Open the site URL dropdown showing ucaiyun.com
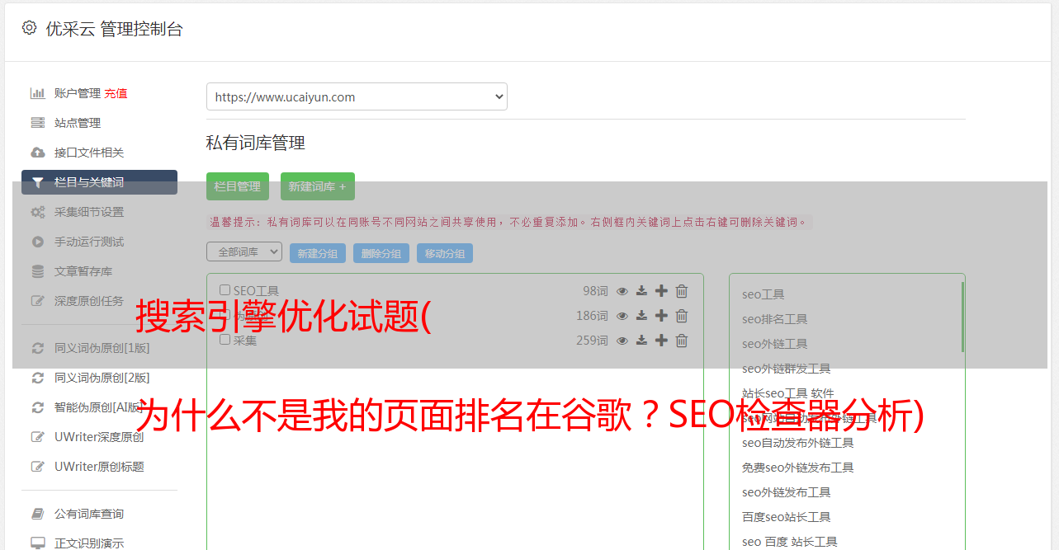Image resolution: width=1059 pixels, height=550 pixels. point(357,96)
